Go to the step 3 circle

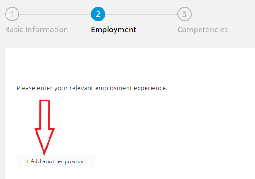point(184,14)
